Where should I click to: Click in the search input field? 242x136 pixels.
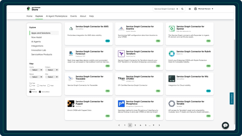[165, 9]
